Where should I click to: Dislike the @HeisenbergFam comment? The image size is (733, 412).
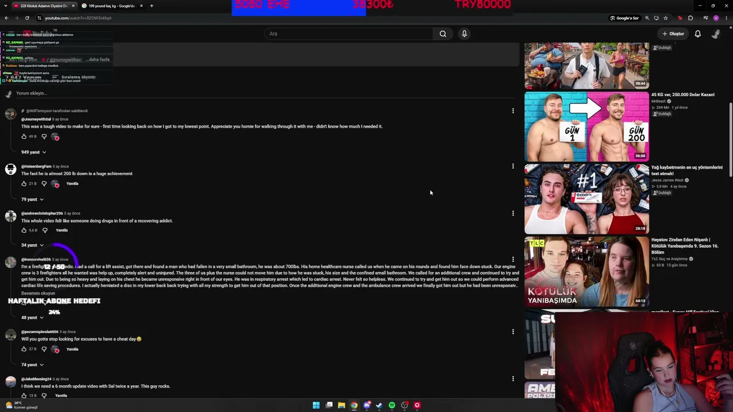coord(44,184)
